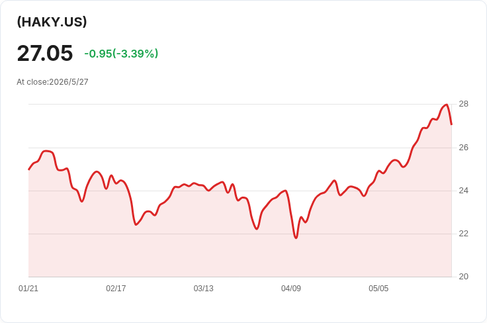Click the 03/13 date axis label
487x323 pixels.
point(203,289)
